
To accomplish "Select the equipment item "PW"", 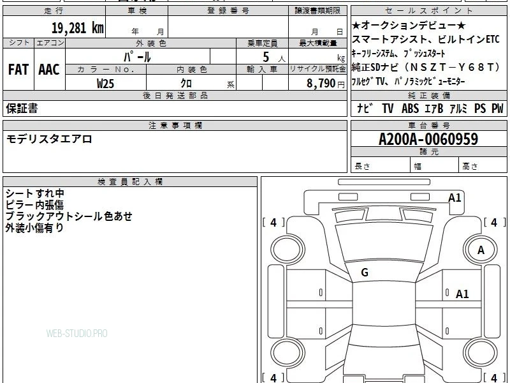I will pos(497,108).
